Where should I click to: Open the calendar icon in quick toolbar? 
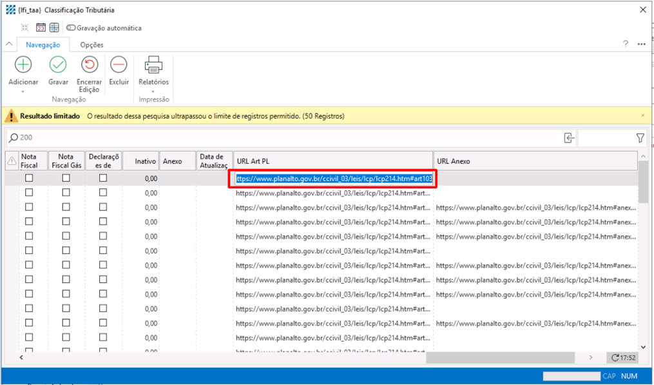(41, 28)
